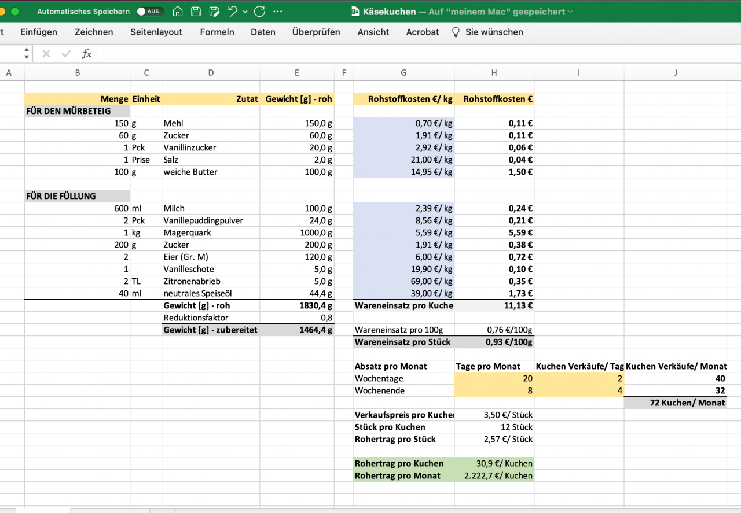Click the Home icon in title bar
The image size is (741, 513).
[178, 12]
